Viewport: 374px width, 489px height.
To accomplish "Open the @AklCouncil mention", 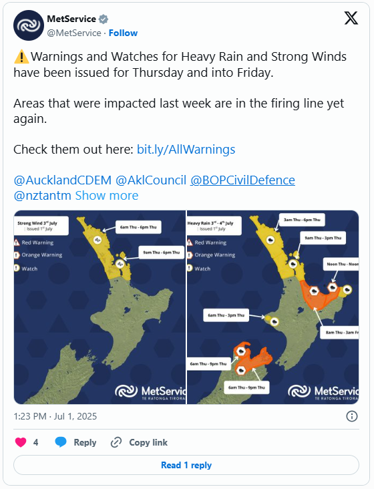I will point(151,180).
